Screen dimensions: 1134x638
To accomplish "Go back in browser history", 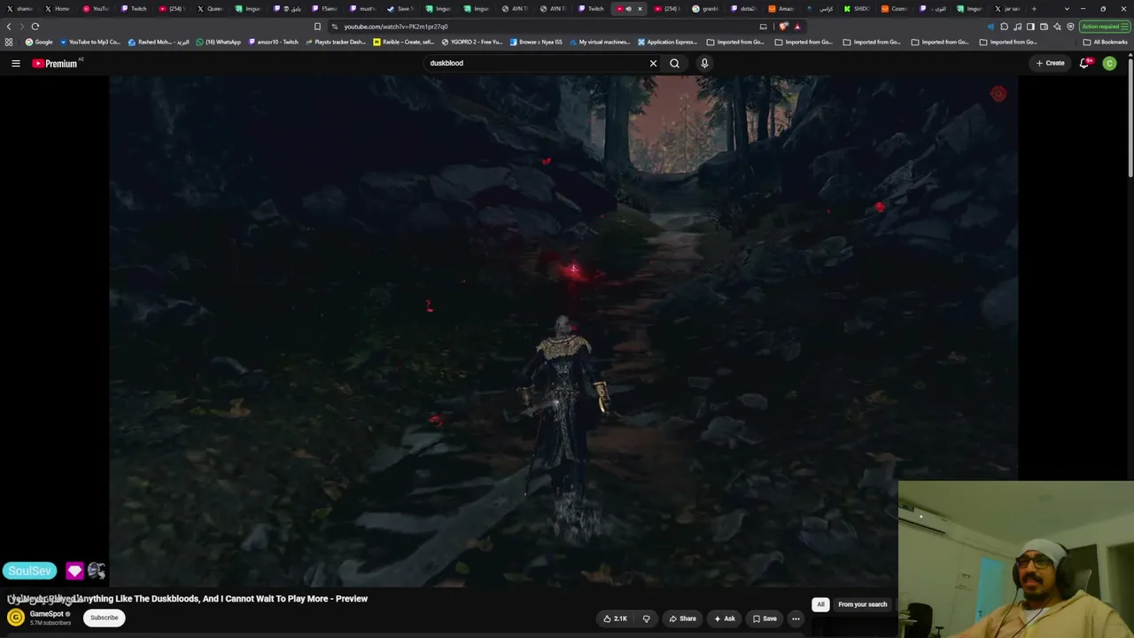I will point(9,27).
